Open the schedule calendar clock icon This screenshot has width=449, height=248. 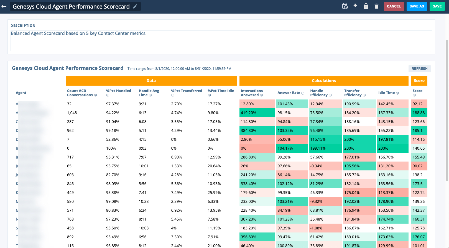[345, 6]
